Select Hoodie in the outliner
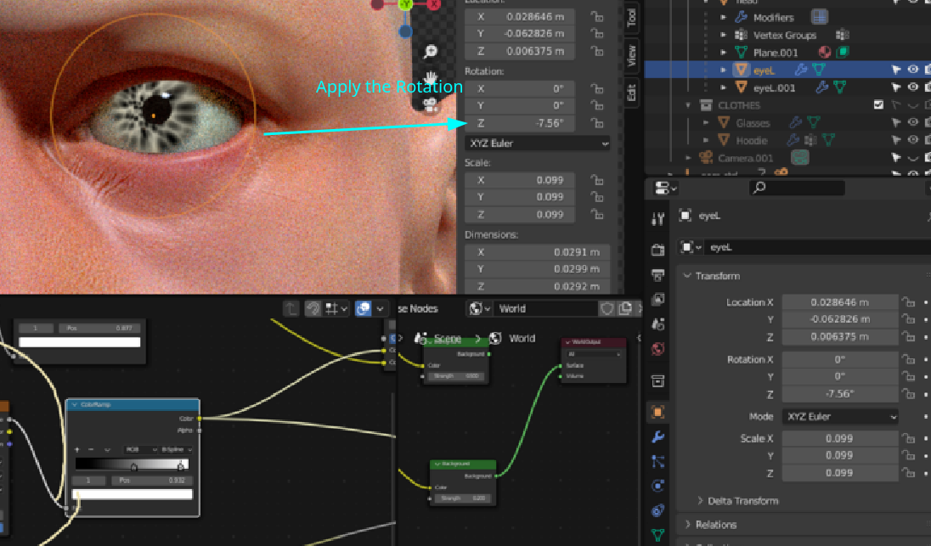This screenshot has width=931, height=546. coord(752,141)
